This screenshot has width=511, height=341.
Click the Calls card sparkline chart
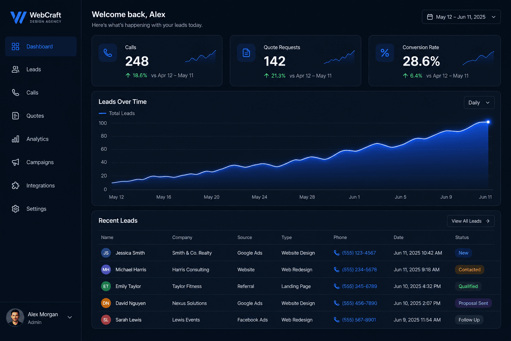(x=200, y=57)
